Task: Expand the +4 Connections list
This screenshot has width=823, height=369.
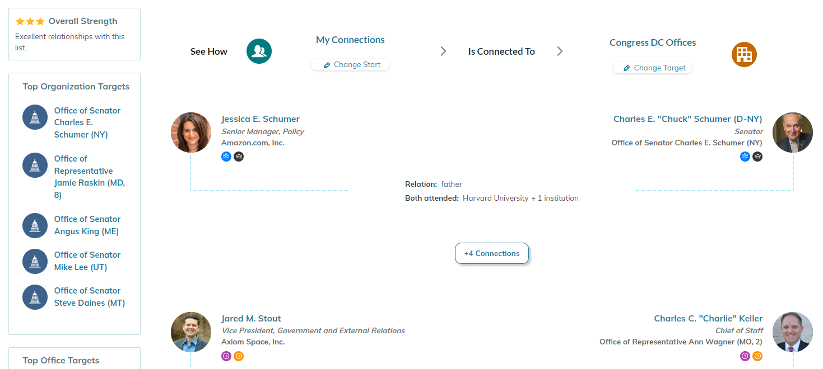Action: pos(492,253)
